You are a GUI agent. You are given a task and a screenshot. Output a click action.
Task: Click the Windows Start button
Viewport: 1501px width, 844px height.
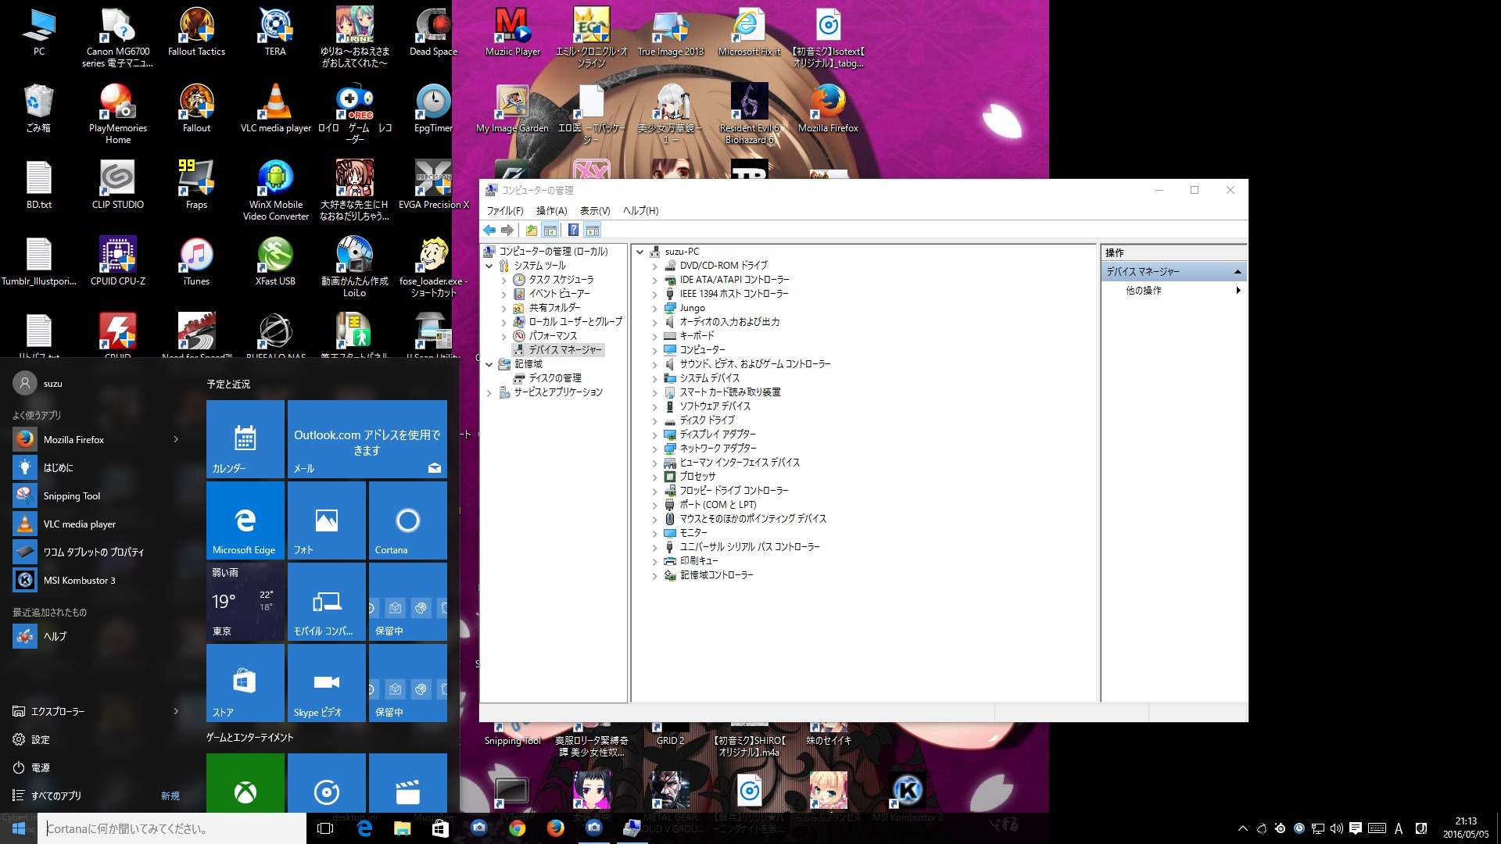coord(19,828)
